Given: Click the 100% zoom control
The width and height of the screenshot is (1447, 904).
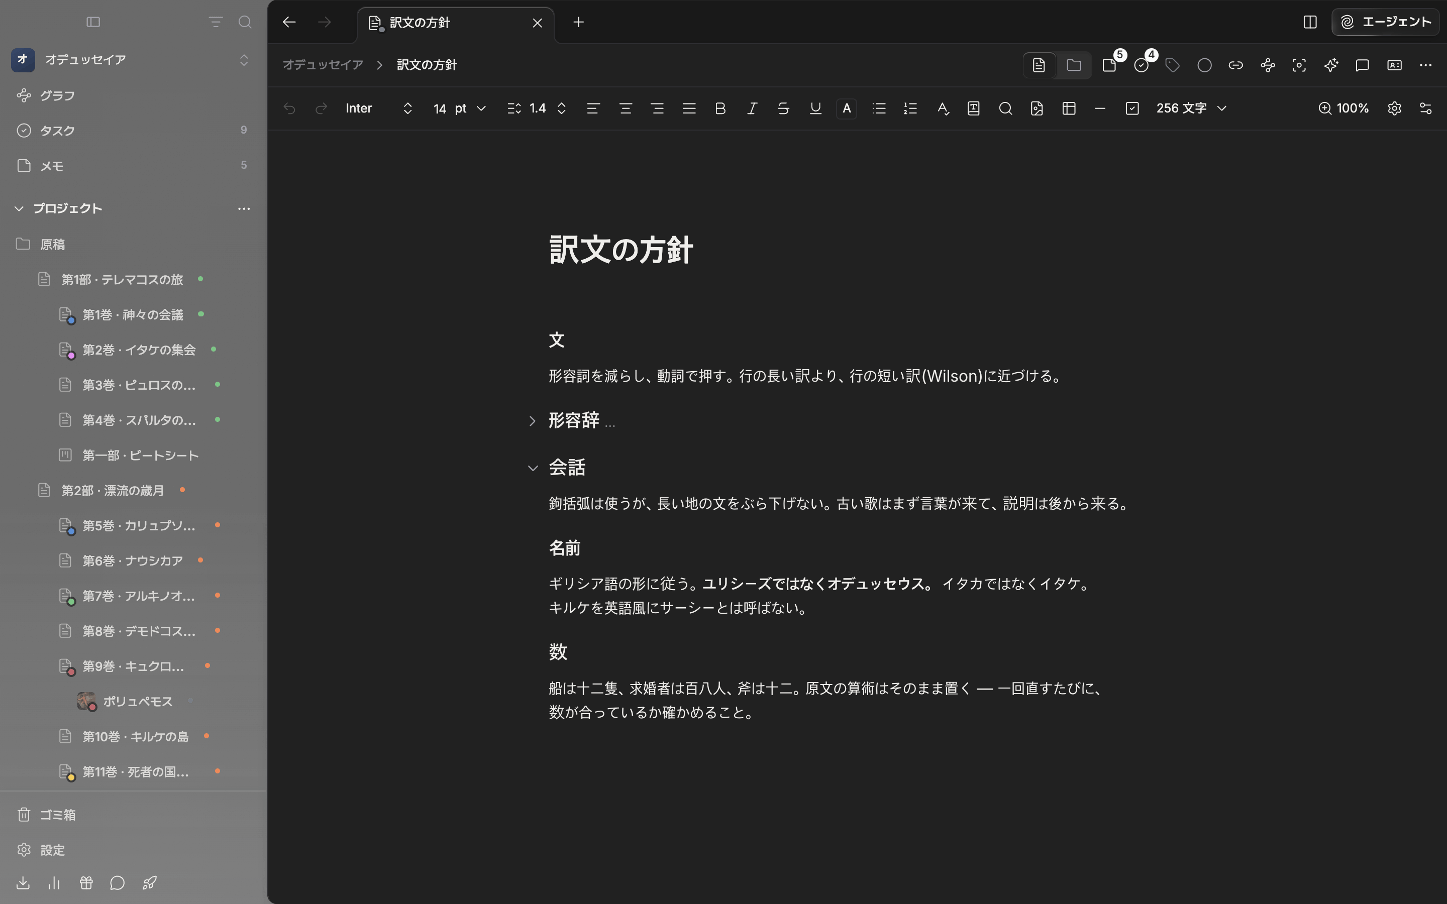Looking at the screenshot, I should click(x=1344, y=108).
